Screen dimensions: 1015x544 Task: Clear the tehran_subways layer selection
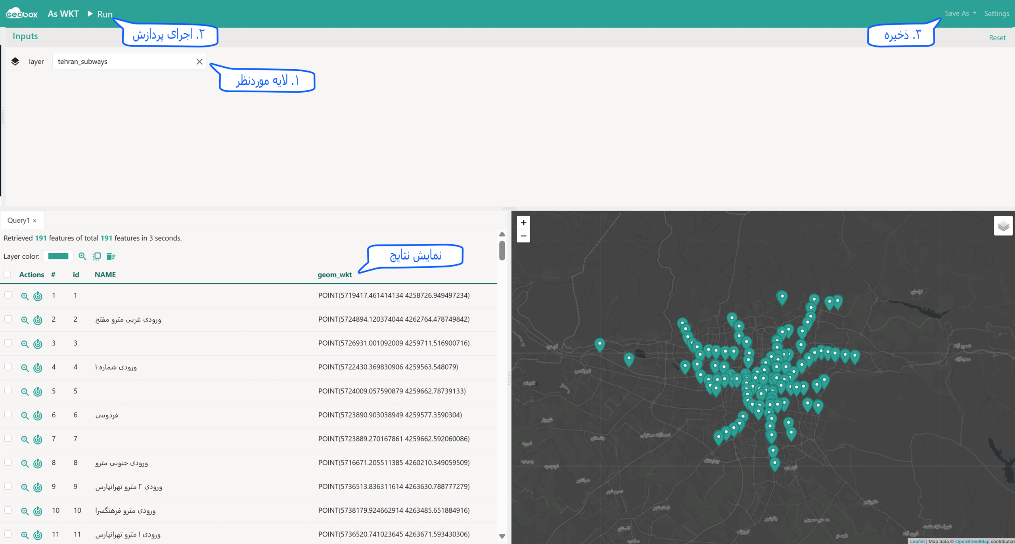point(199,61)
